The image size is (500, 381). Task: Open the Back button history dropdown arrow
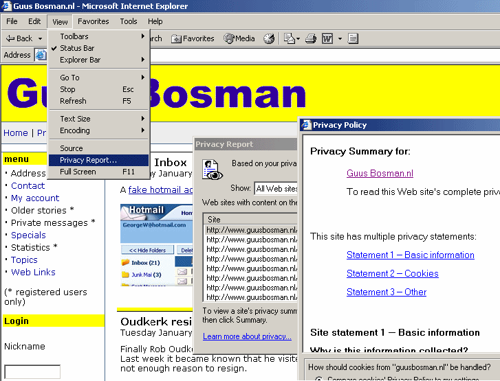coord(40,39)
